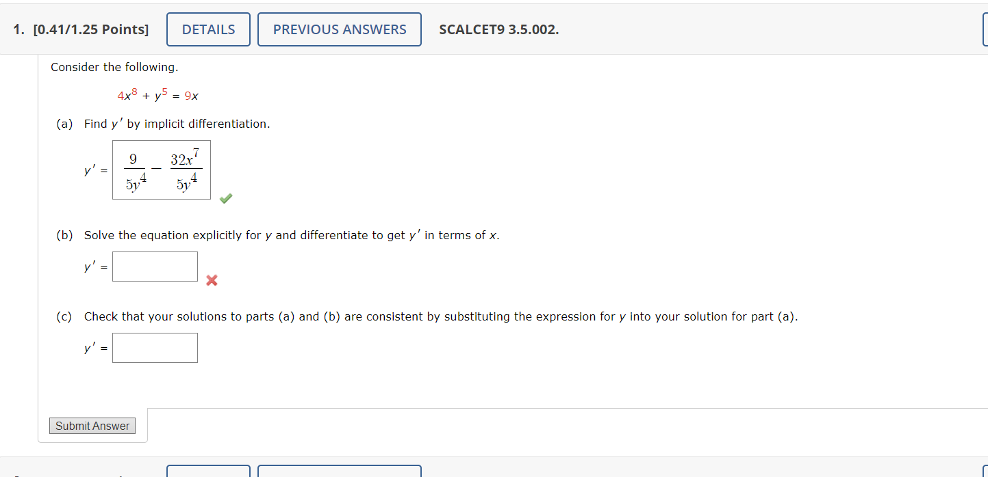Click the part (c) instruction text
The width and height of the screenshot is (988, 477).
click(x=441, y=316)
